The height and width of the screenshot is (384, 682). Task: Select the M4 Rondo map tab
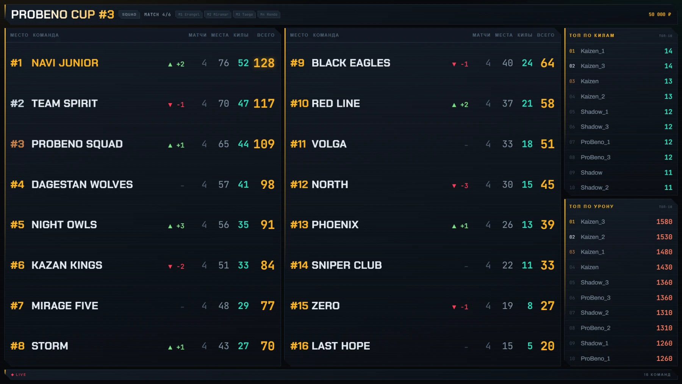[269, 14]
